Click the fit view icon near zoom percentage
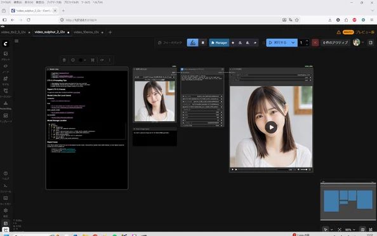The height and width of the screenshot is (236, 377). [x=340, y=230]
